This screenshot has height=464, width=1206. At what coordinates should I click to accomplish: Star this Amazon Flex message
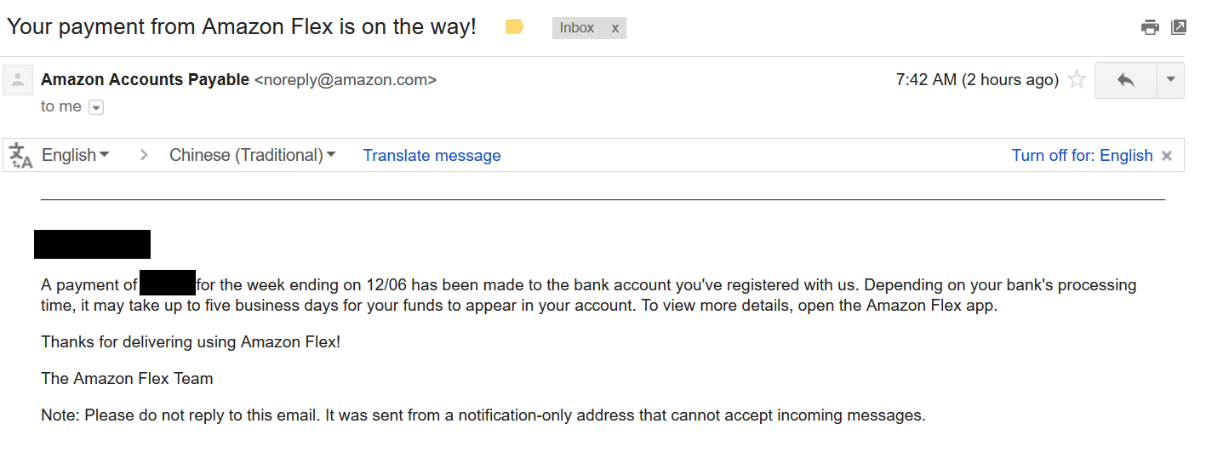tap(1077, 80)
